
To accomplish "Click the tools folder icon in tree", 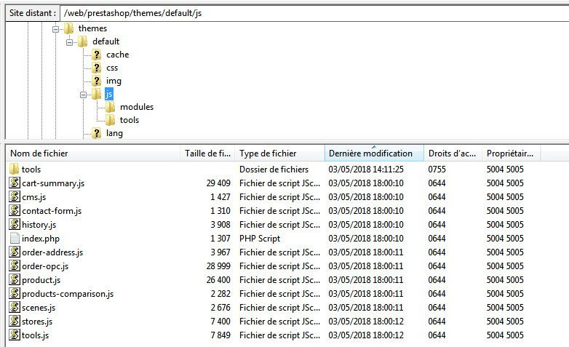I will click(111, 120).
